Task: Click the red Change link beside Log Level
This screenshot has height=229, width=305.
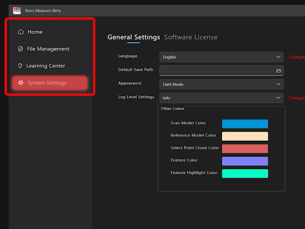Action: point(296,98)
